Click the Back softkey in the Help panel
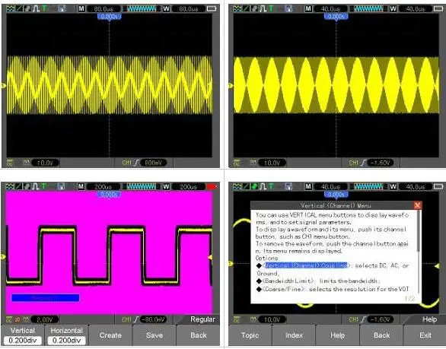 [x=381, y=335]
